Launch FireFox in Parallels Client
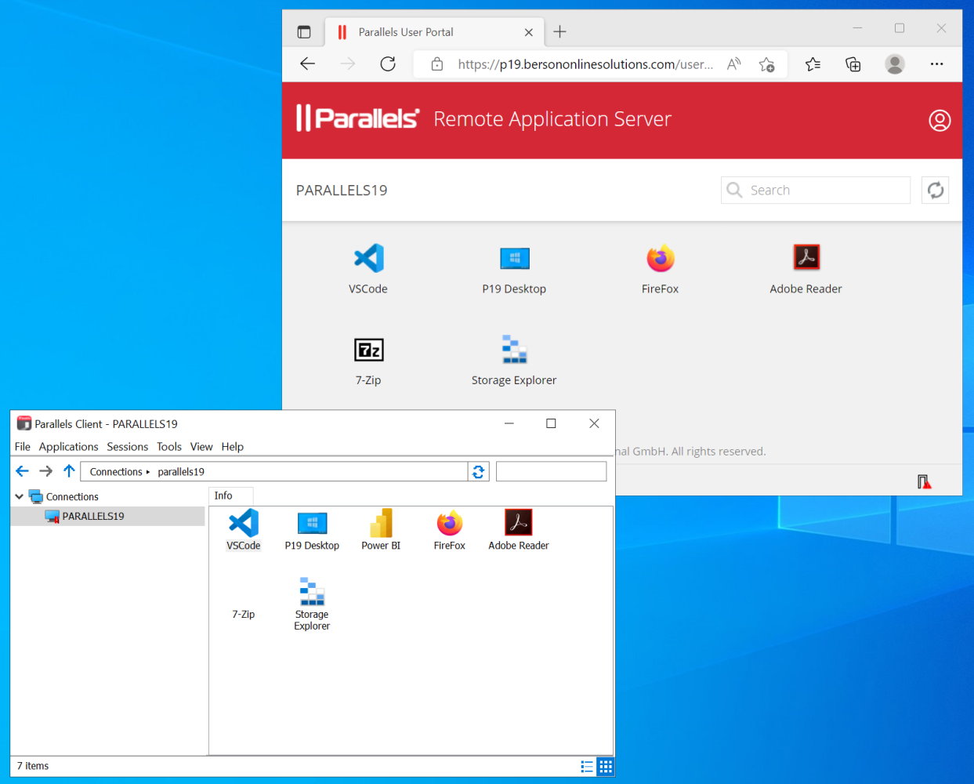974x784 pixels. pos(450,530)
